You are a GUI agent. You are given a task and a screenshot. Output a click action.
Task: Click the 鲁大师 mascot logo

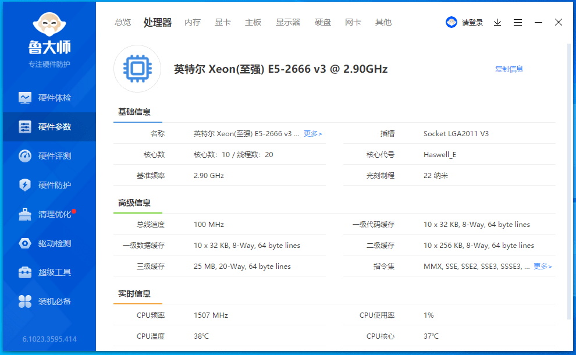49,24
